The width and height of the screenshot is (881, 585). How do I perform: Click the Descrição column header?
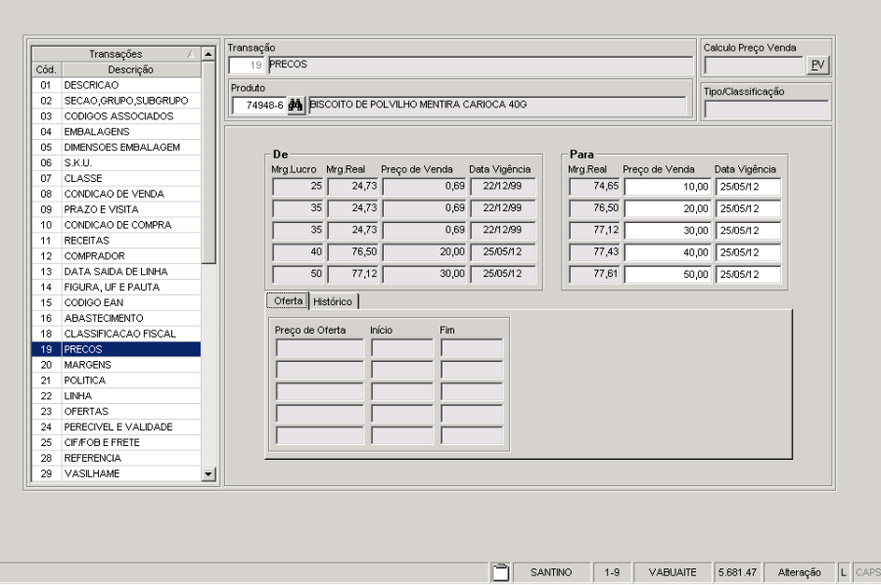click(130, 69)
